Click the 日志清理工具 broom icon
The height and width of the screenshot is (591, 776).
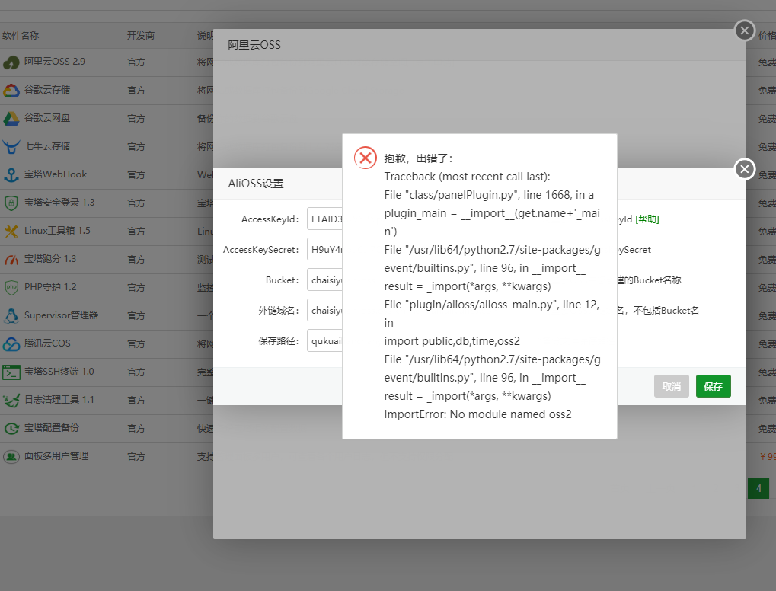click(x=11, y=401)
